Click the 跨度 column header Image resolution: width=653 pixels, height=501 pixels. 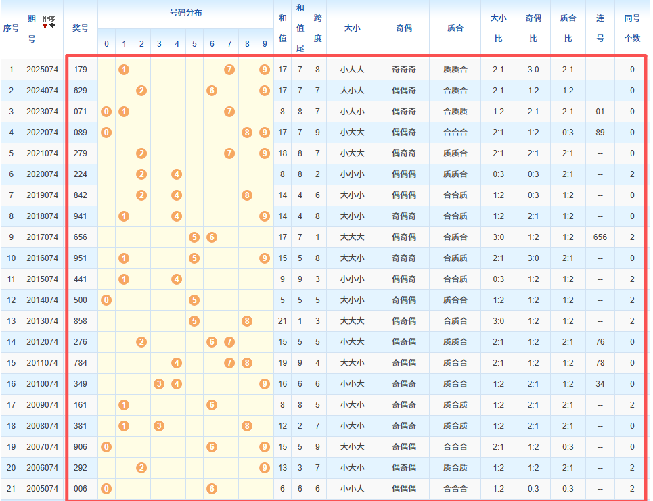(317, 28)
